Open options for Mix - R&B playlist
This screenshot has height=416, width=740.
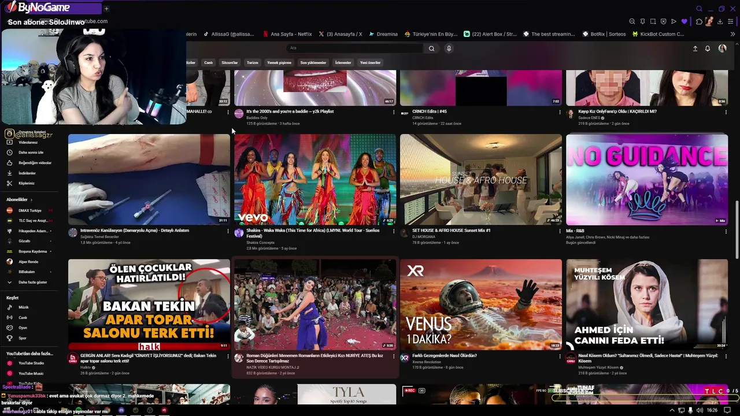pos(726,231)
